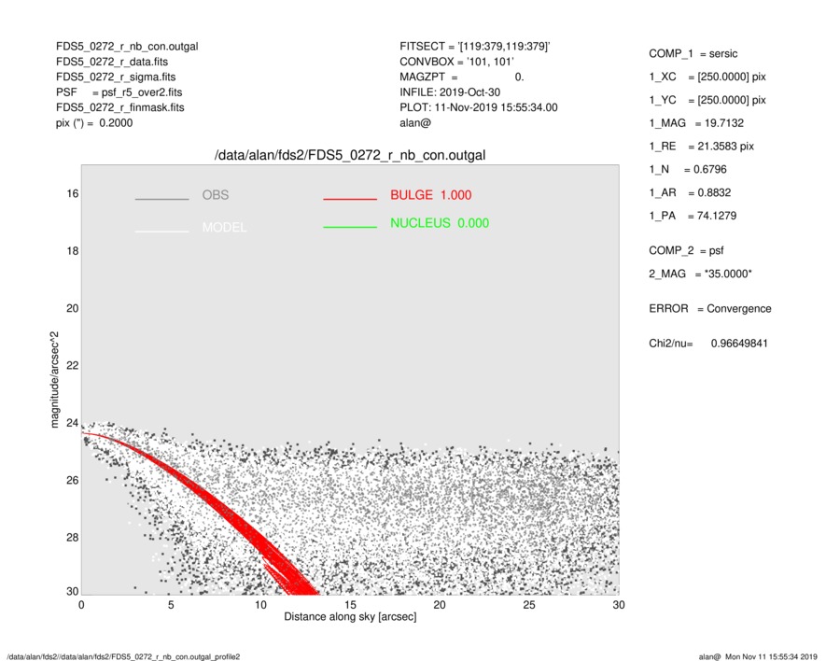Click the y-axis tick label 18
This screenshot has width=826, height=661.
pos(73,251)
